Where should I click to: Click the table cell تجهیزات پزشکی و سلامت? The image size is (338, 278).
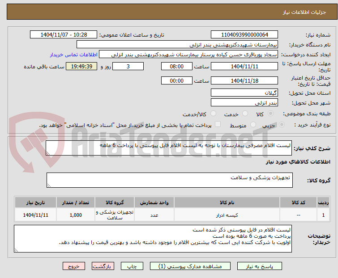115,215
